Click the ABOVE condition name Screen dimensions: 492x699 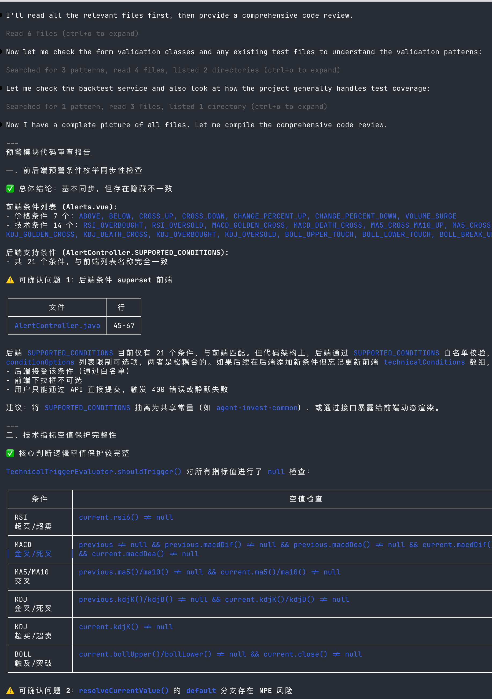pyautogui.click(x=89, y=216)
